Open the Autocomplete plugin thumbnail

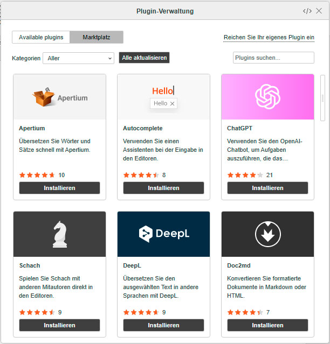click(163, 97)
